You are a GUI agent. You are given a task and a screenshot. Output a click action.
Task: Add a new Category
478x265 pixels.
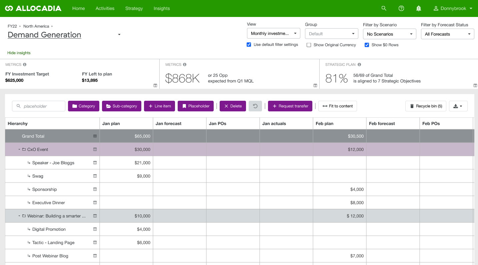coord(84,106)
